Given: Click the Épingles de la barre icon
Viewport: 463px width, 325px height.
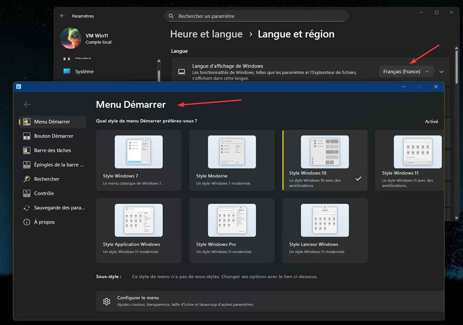Looking at the screenshot, I should [27, 165].
